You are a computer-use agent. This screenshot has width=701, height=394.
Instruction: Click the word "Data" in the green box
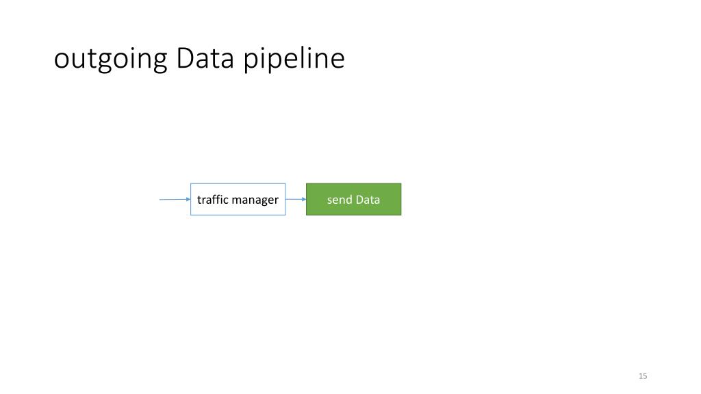click(x=368, y=200)
